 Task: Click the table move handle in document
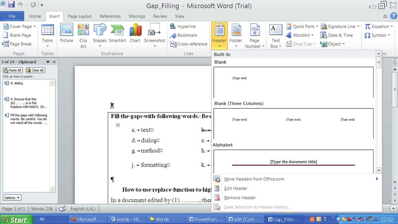pos(118,125)
